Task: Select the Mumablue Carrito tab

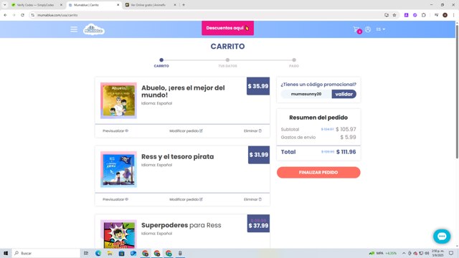Action: pos(91,5)
